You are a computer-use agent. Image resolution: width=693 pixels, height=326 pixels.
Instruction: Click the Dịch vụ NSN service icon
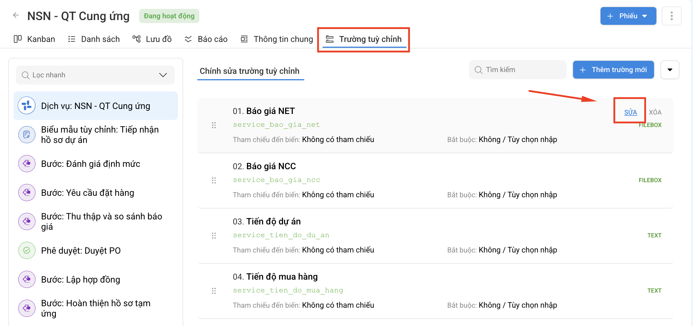[27, 106]
